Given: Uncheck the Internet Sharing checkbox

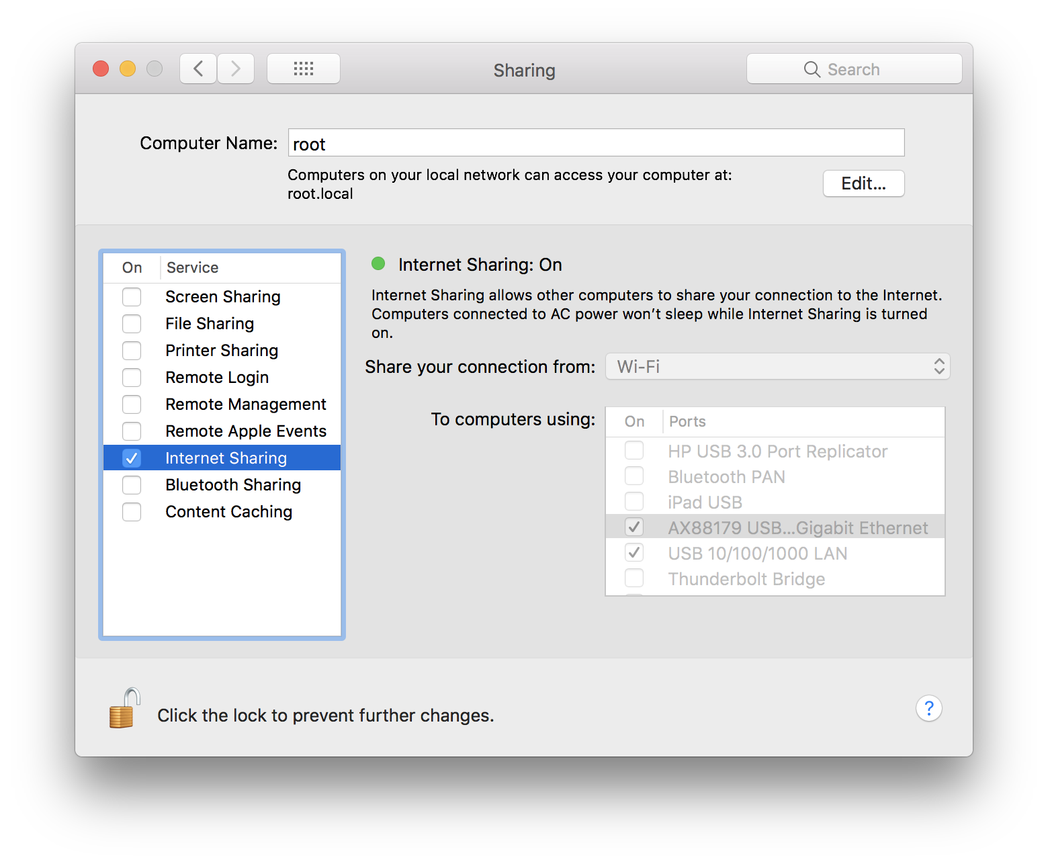Looking at the screenshot, I should 132,458.
